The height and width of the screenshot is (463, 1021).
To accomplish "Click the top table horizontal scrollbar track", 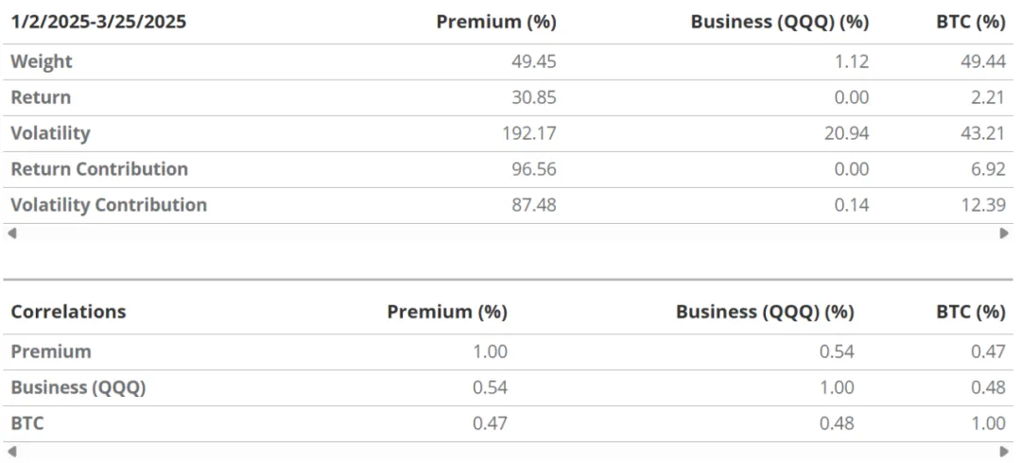I will click(x=508, y=233).
